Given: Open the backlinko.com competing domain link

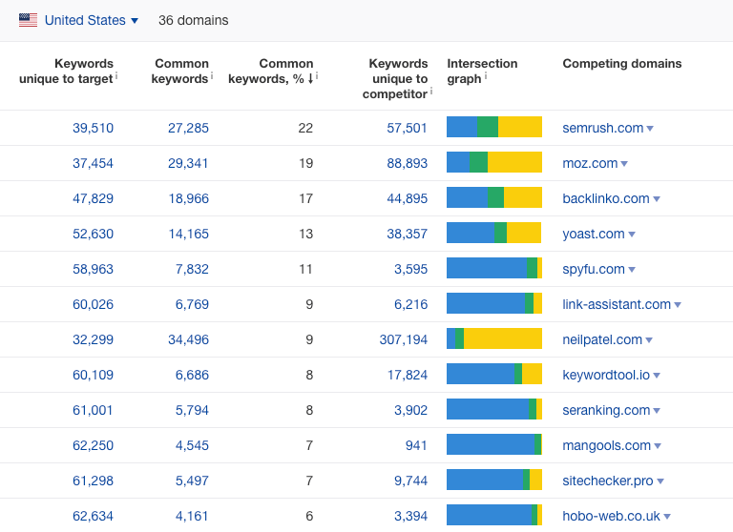Looking at the screenshot, I should point(606,198).
